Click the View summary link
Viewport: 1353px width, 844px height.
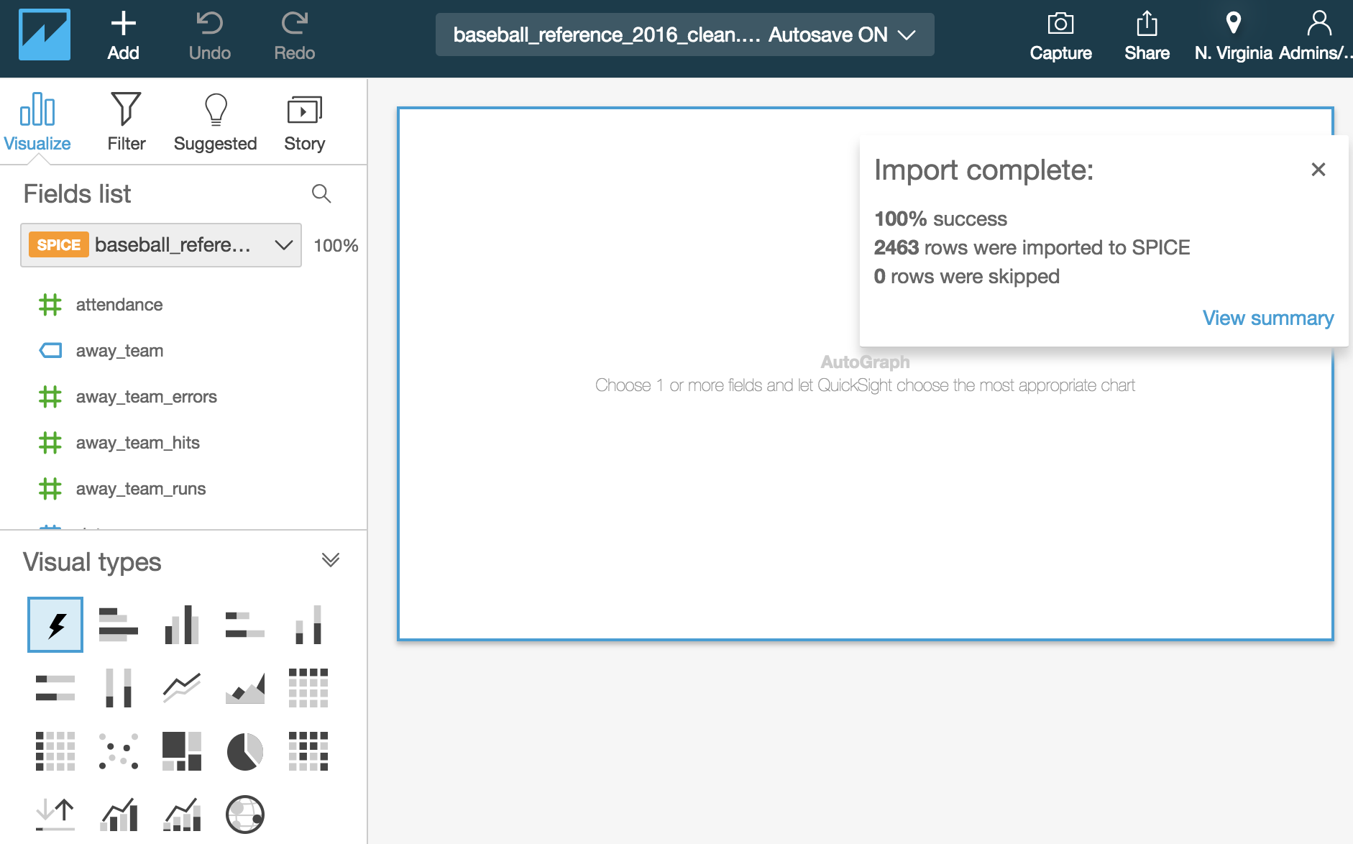point(1267,318)
